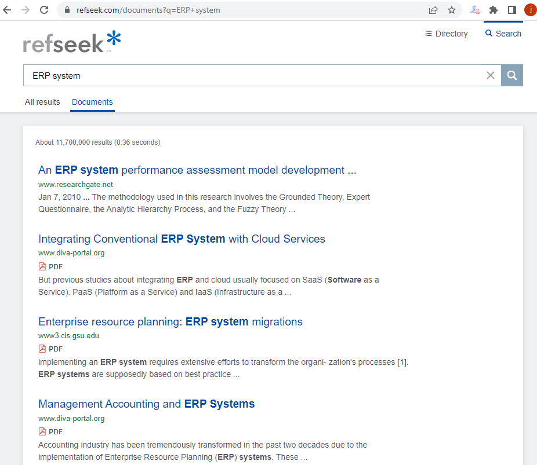Open the Extensions puzzle menu
Image resolution: width=537 pixels, height=465 pixels.
[493, 10]
